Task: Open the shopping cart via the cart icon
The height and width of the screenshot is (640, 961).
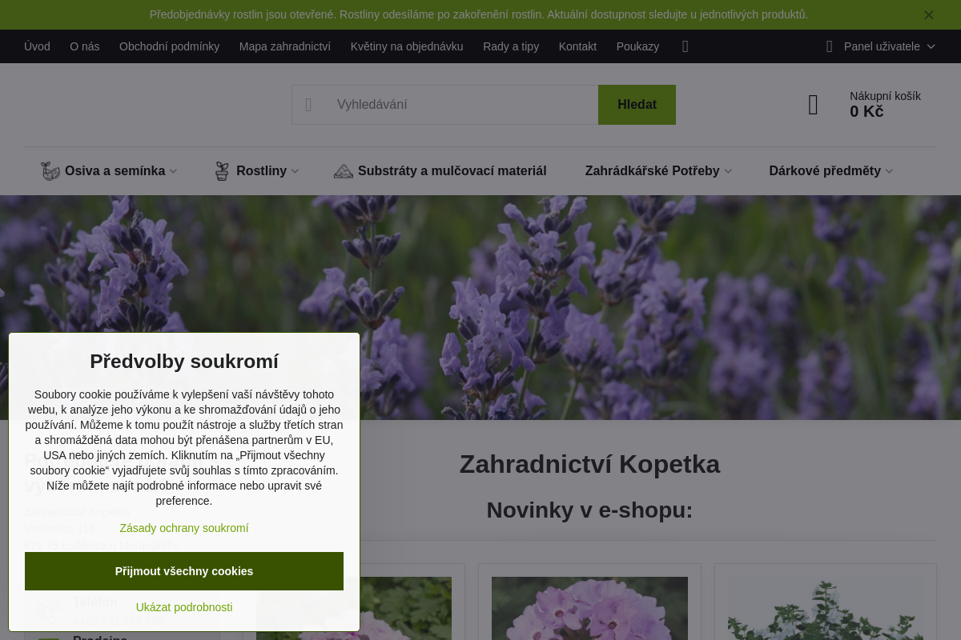Action: tap(813, 104)
